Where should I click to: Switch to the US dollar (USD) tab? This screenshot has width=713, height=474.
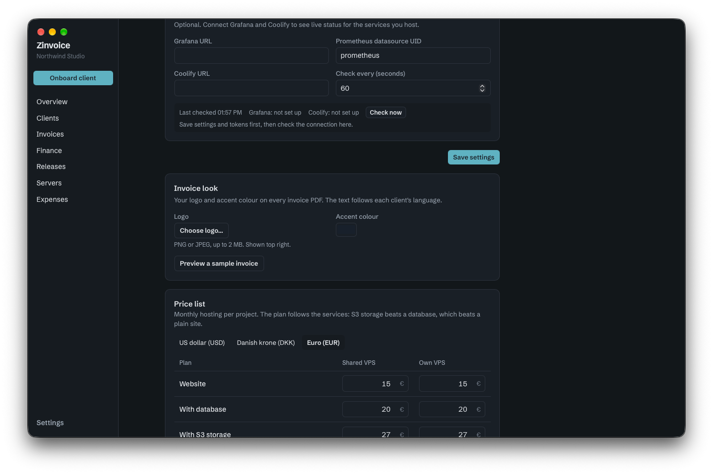pyautogui.click(x=202, y=343)
